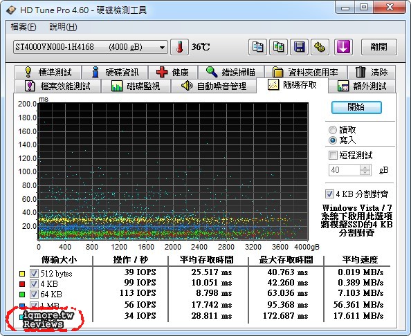Screen dimensions: 411x336
Task: Click HD Tune Pro title bar icon
Action: click(11, 10)
